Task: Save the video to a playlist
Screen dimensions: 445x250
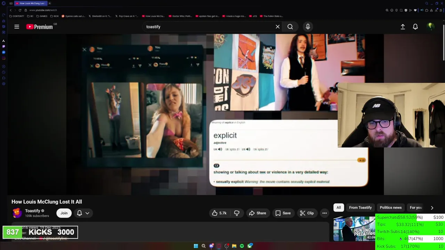Action: pos(283,213)
